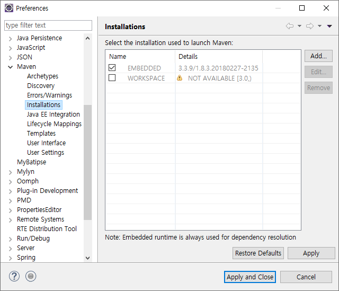Open Java EE Integration page

click(53, 114)
